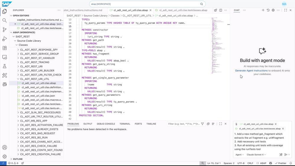Open the Search view in activity bar
This screenshot has height=166, width=295.
click(x=4, y=20)
